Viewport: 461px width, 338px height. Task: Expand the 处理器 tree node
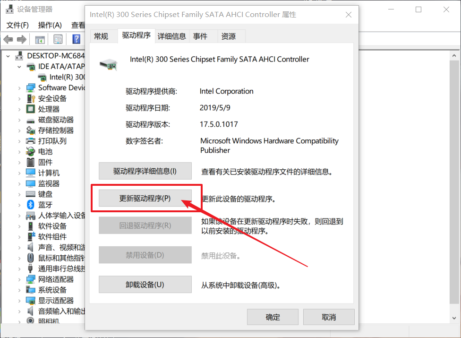point(19,109)
